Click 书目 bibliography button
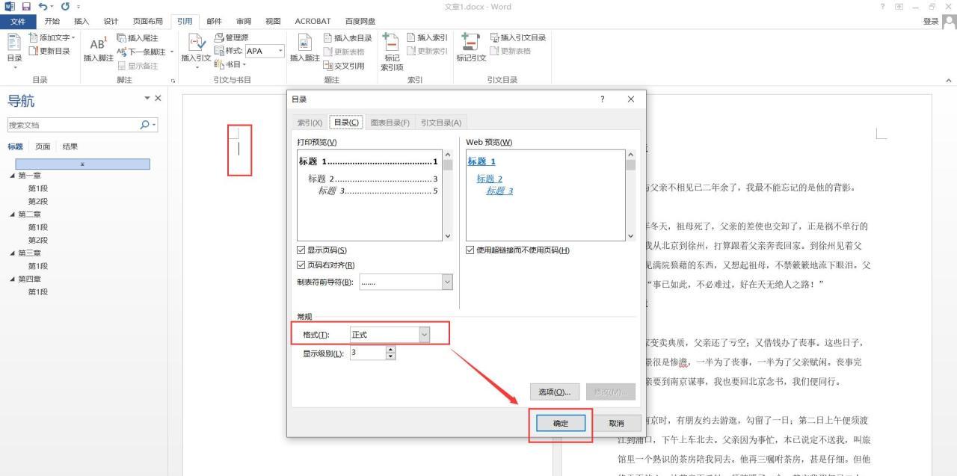This screenshot has height=476, width=957. click(230, 64)
